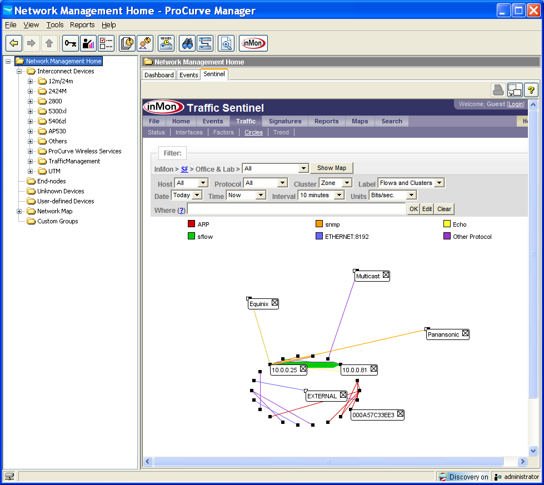Click the administrator user status icon

[x=498, y=477]
